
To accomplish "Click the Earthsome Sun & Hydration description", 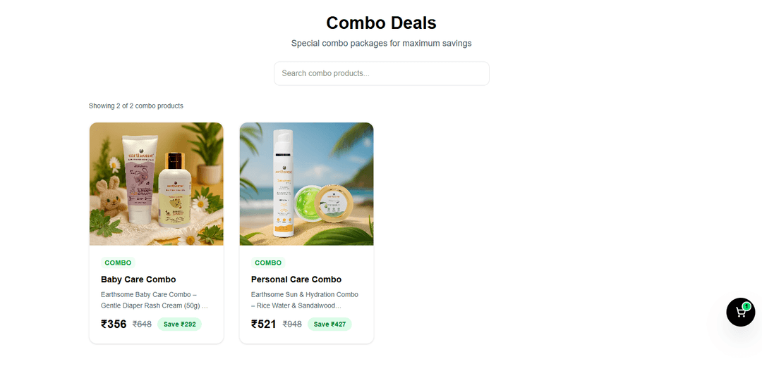I will 305,300.
